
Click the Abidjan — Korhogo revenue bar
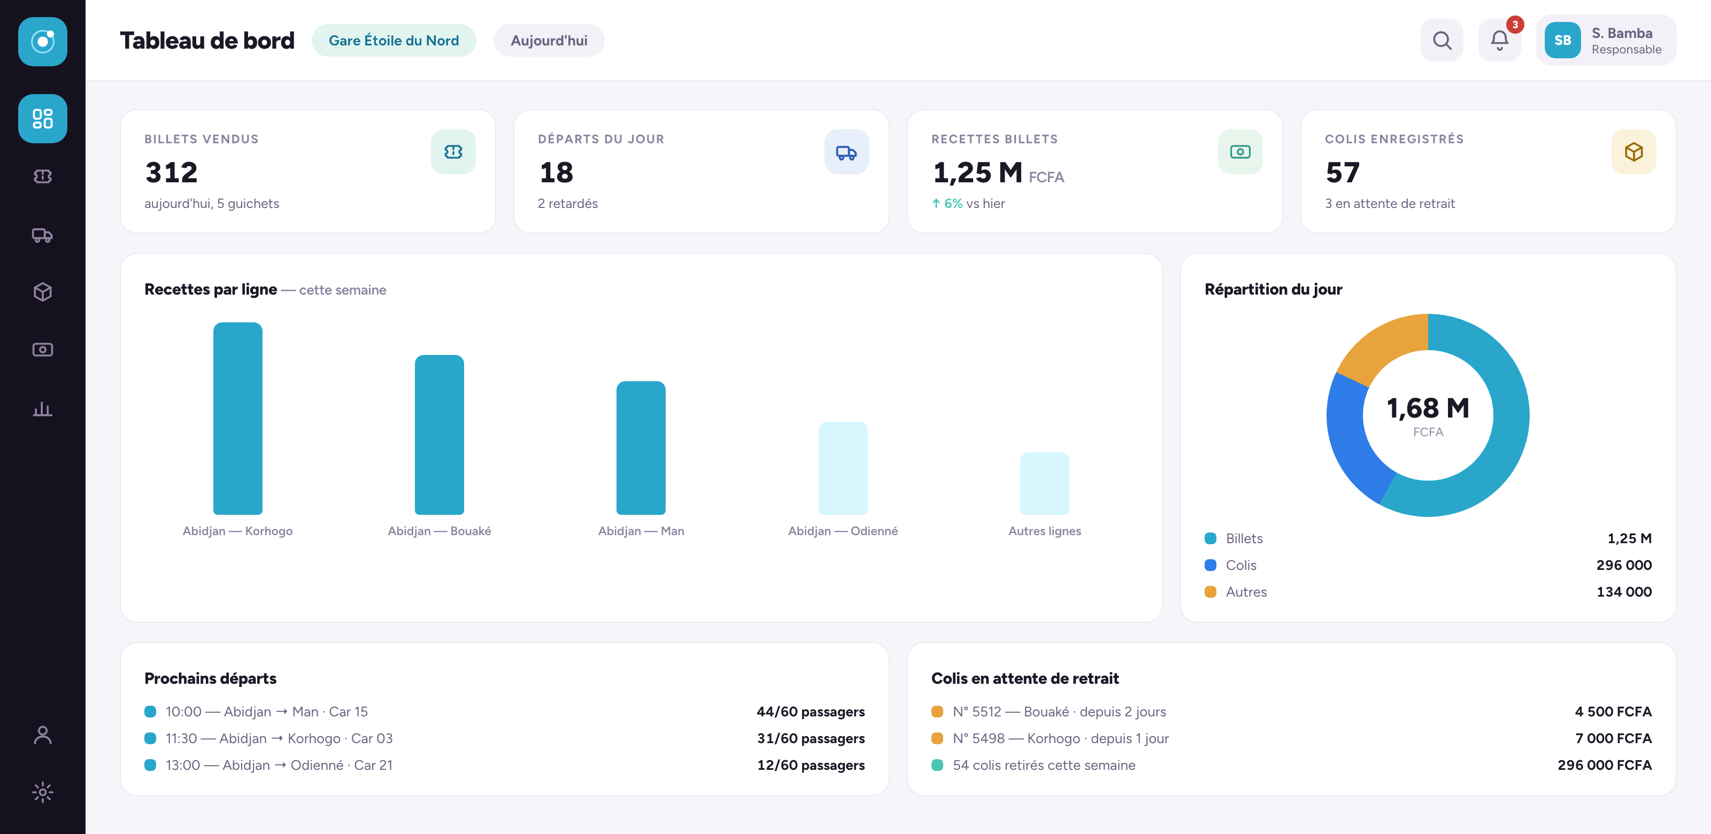pyautogui.click(x=238, y=418)
